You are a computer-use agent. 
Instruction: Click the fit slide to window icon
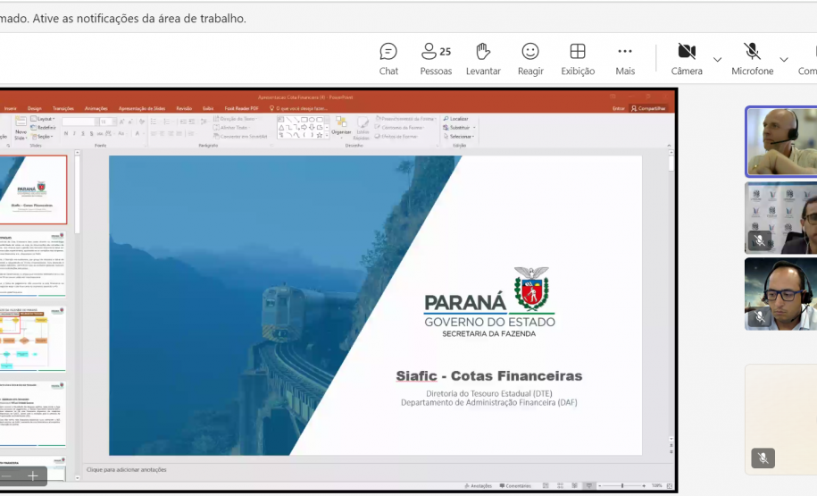coord(670,485)
